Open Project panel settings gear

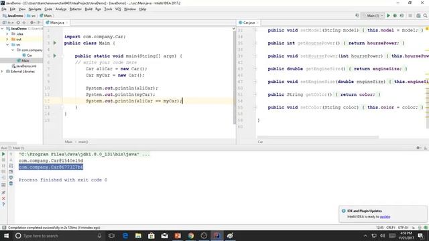click(x=32, y=23)
